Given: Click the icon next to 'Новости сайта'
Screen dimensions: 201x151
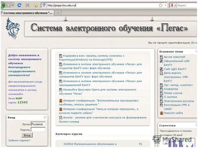Looking at the screenshot, I should pyautogui.click(x=161, y=113).
